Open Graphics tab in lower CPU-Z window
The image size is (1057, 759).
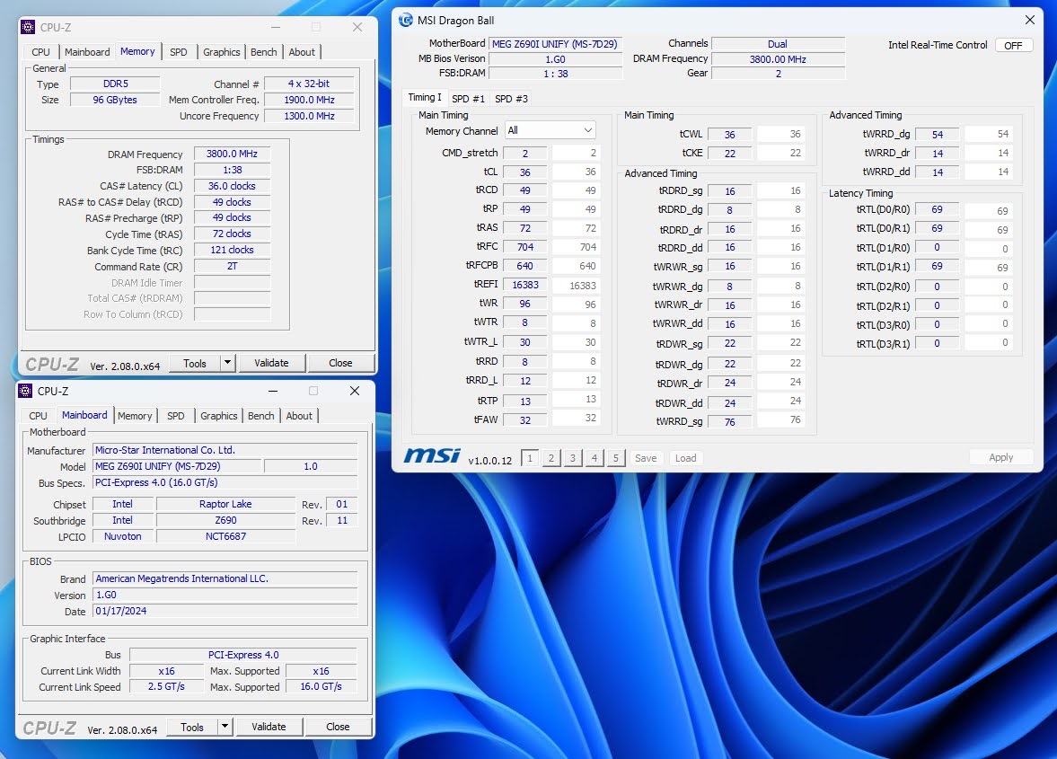click(218, 416)
